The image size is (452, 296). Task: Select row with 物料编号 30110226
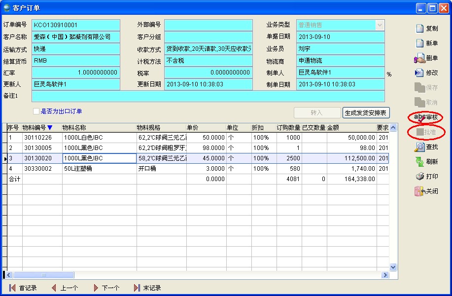pos(41,138)
